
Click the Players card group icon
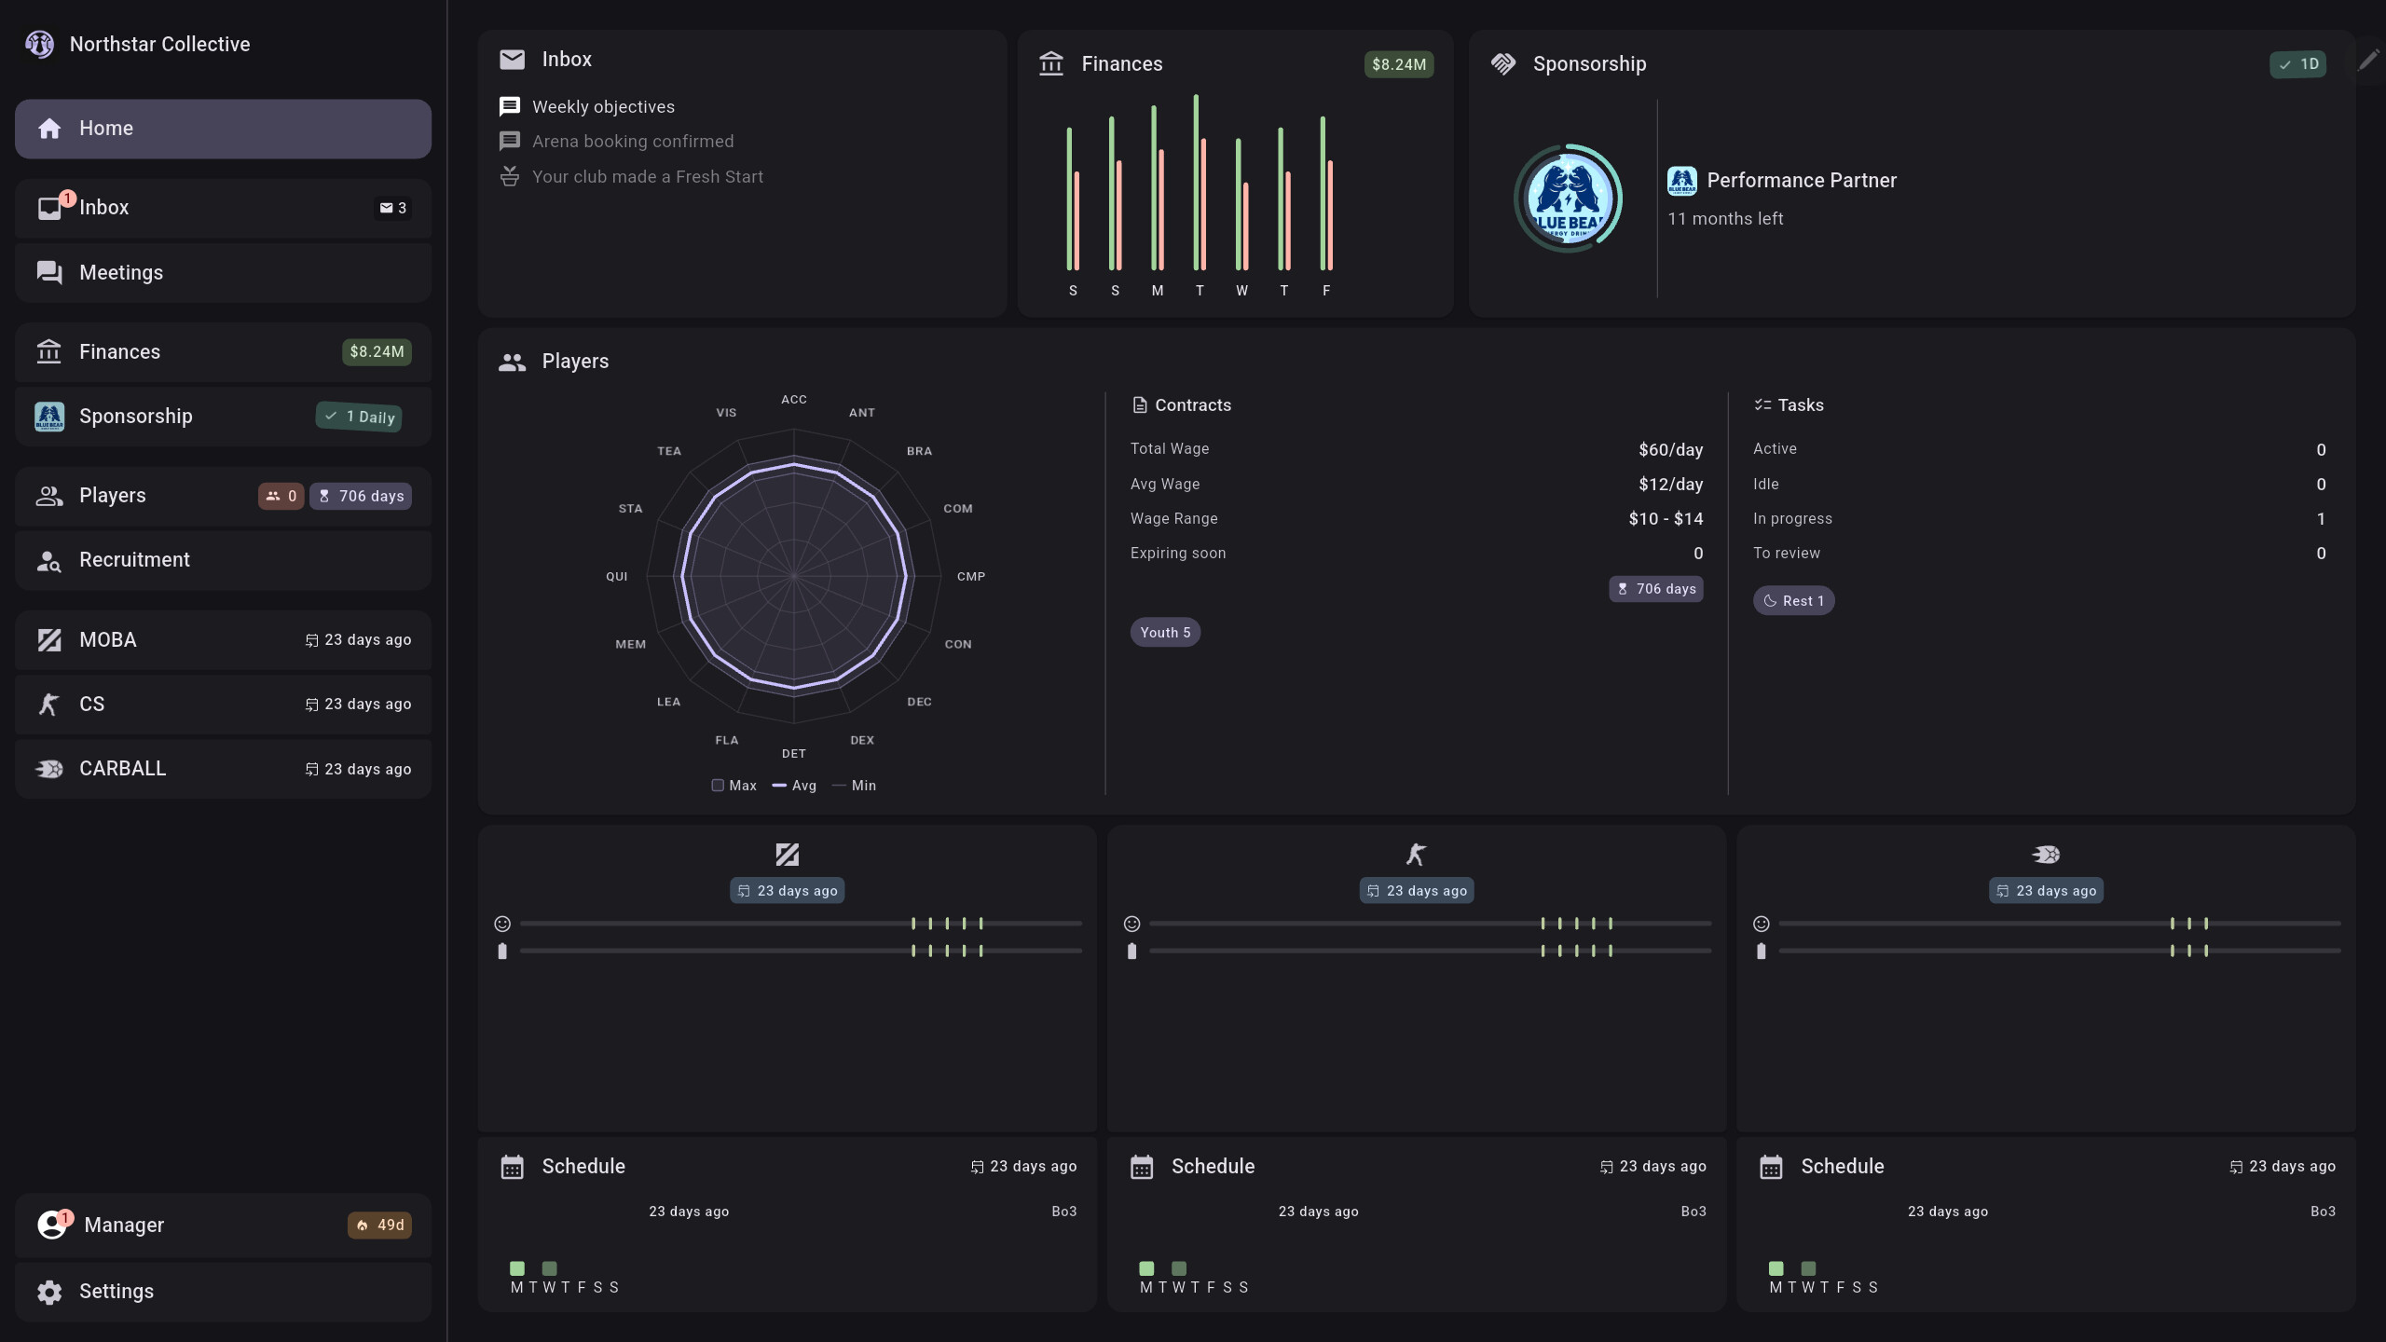(512, 362)
